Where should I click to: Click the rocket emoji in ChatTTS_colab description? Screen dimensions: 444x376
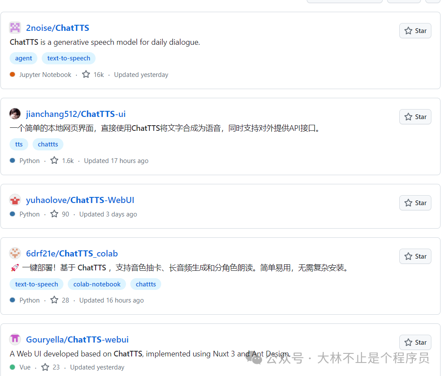click(15, 267)
